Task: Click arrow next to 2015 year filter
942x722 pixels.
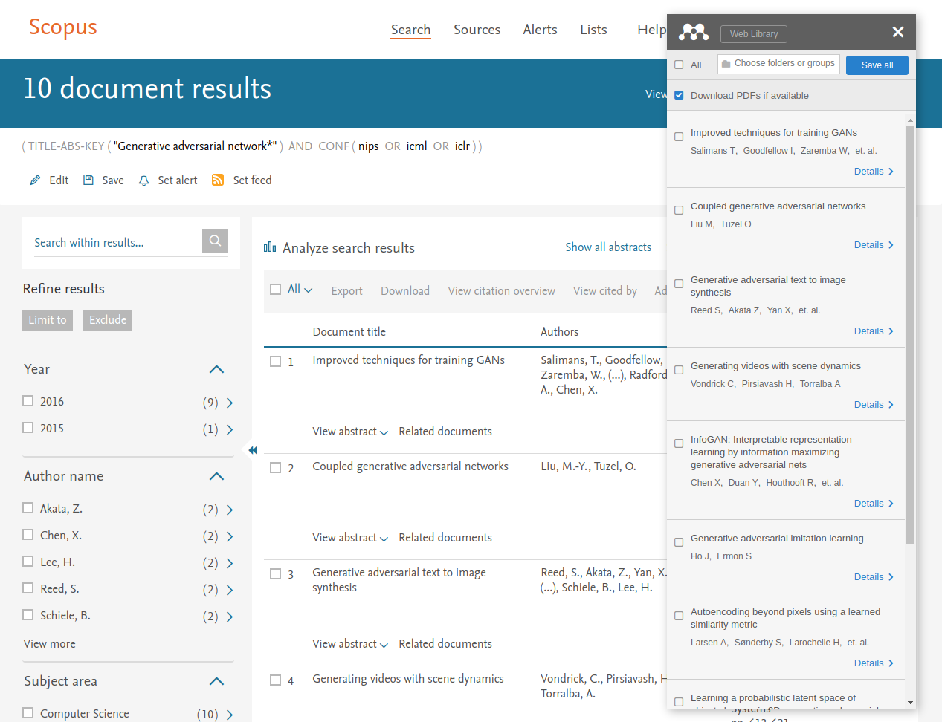Action: click(x=230, y=429)
